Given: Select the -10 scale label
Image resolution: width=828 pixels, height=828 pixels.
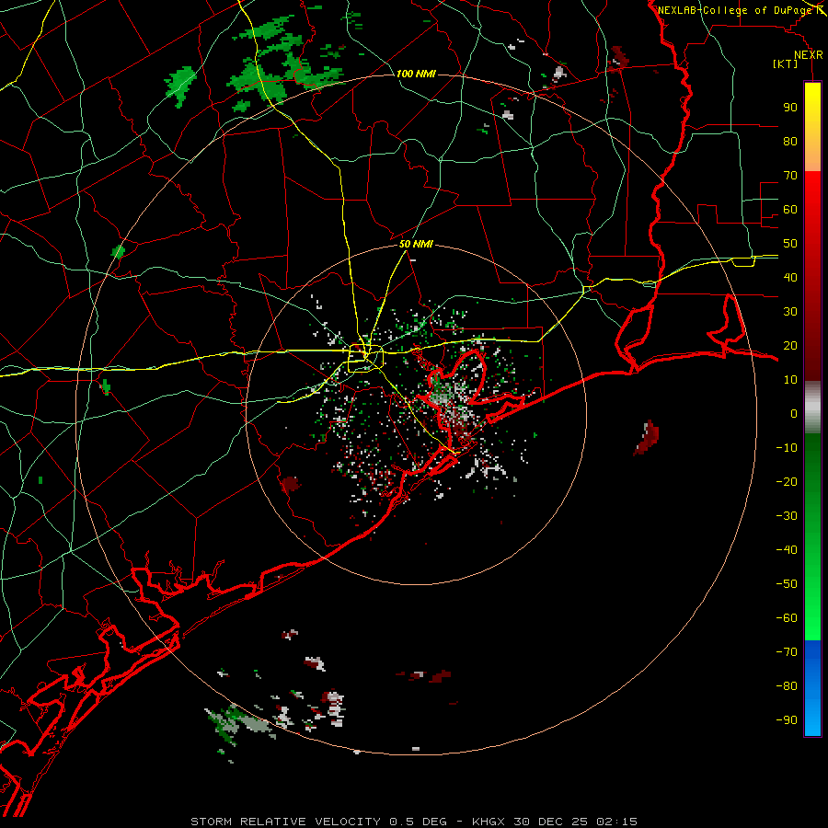Looking at the screenshot, I should coord(787,448).
